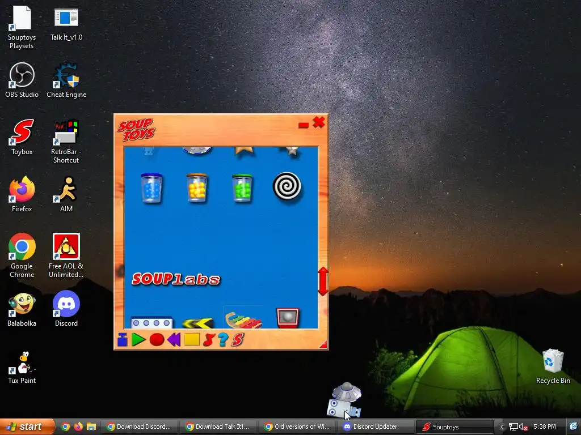Expand hidden system tray icons chevron
Viewport: 581px width, 435px height.
502,427
